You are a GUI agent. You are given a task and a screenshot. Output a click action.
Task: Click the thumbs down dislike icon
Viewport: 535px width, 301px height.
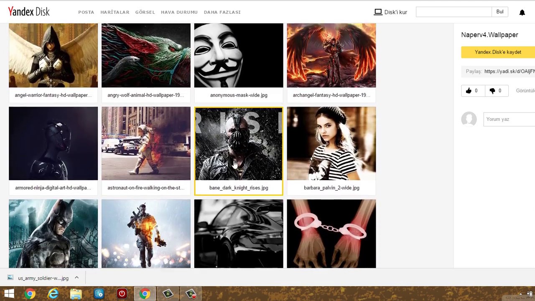pos(492,91)
